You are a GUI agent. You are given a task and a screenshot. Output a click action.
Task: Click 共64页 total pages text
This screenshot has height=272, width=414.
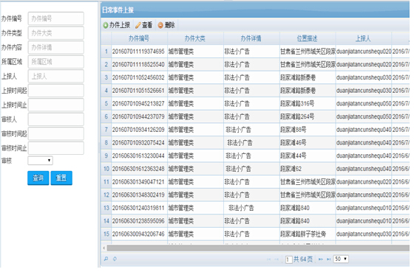click(x=303, y=259)
